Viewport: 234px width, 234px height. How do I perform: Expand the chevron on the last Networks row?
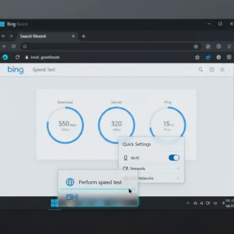click(x=178, y=178)
